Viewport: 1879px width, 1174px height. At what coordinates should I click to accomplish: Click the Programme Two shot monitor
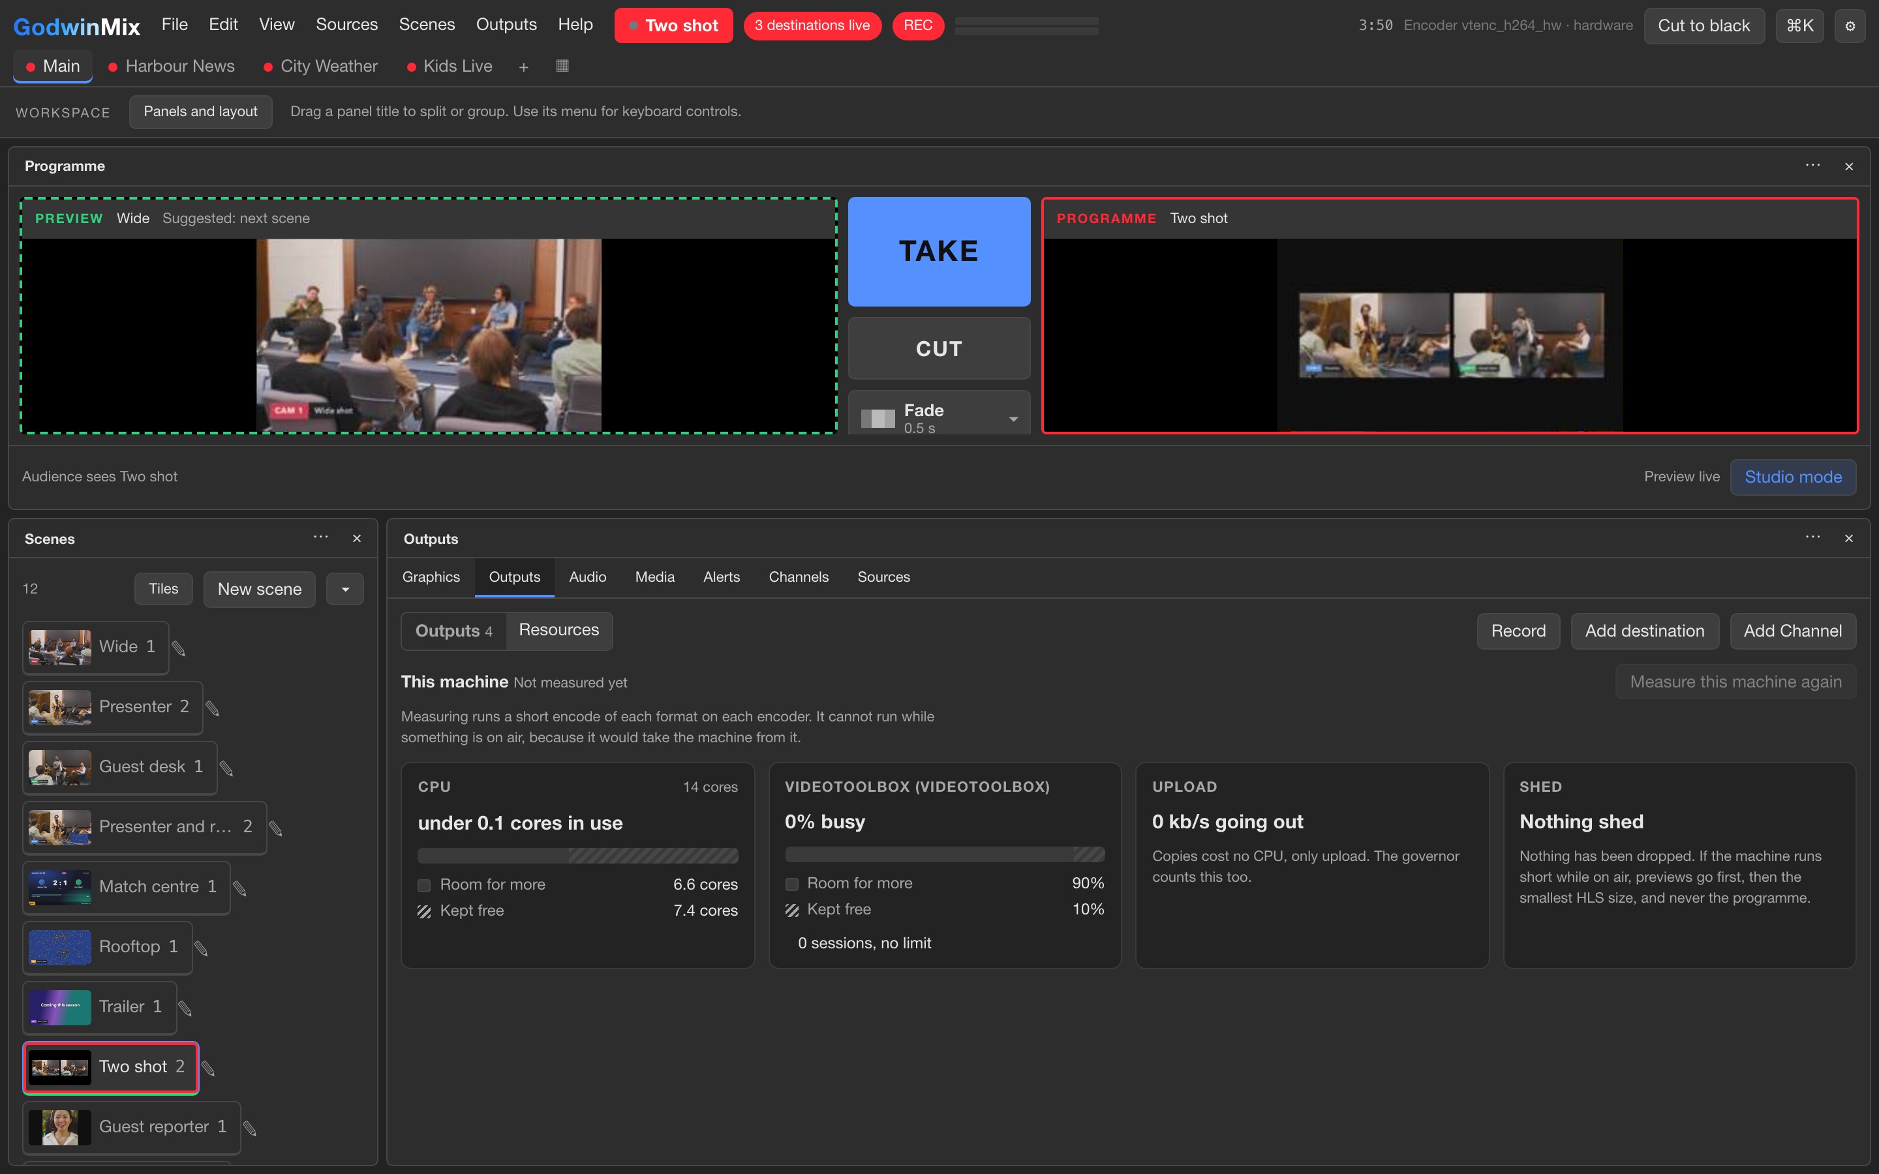point(1450,315)
